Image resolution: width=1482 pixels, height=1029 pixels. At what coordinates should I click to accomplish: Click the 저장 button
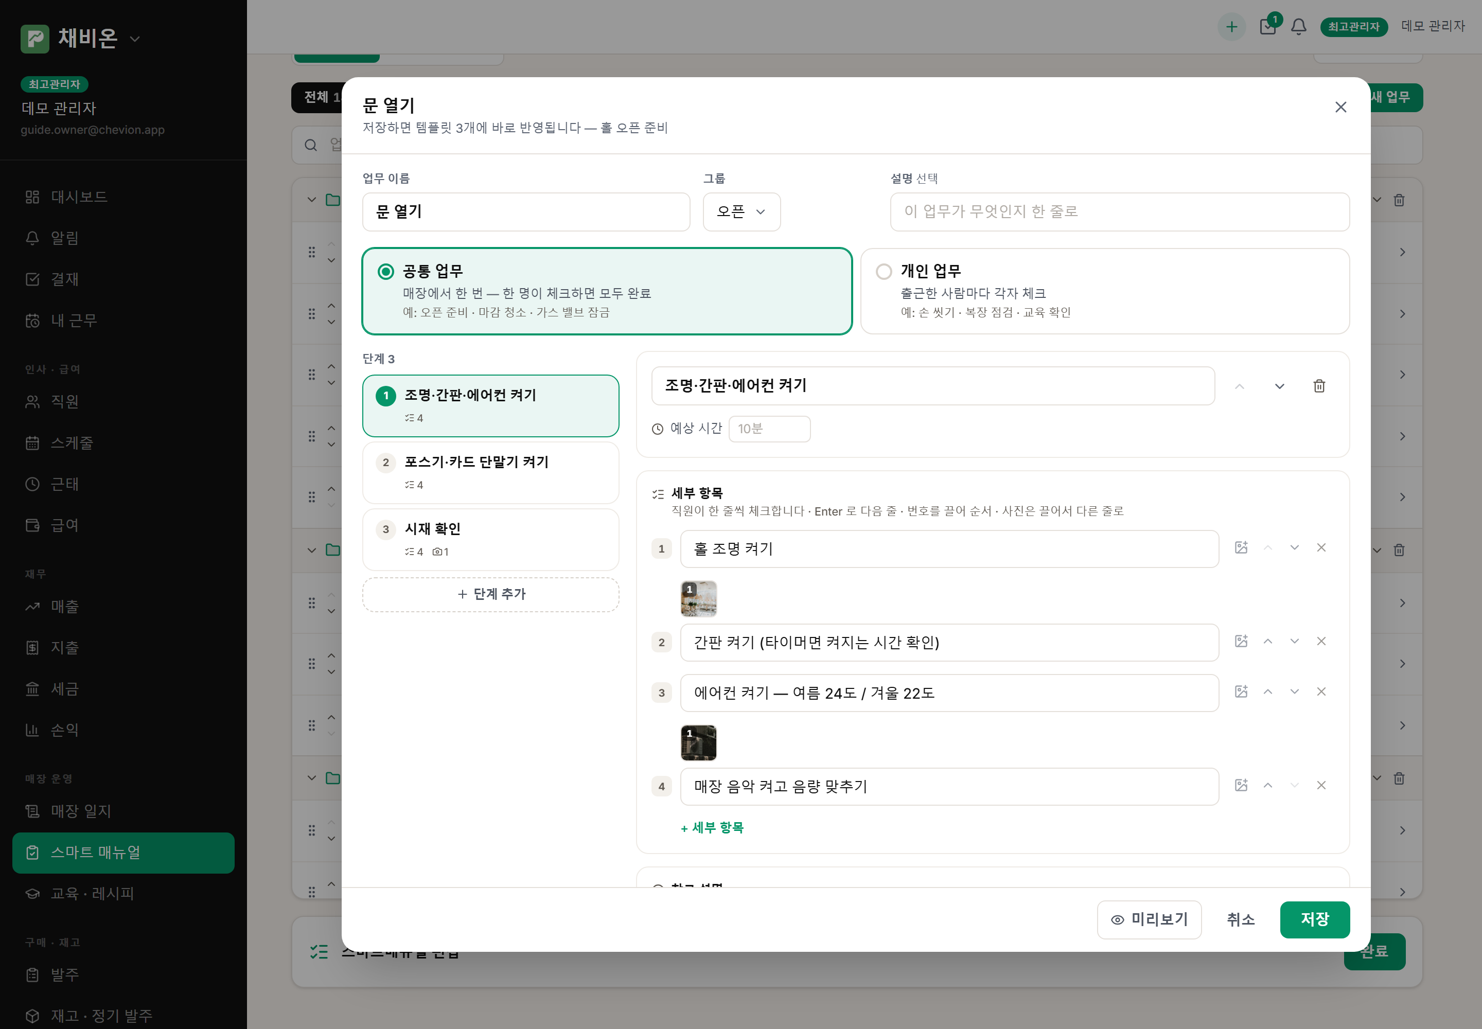(x=1314, y=919)
